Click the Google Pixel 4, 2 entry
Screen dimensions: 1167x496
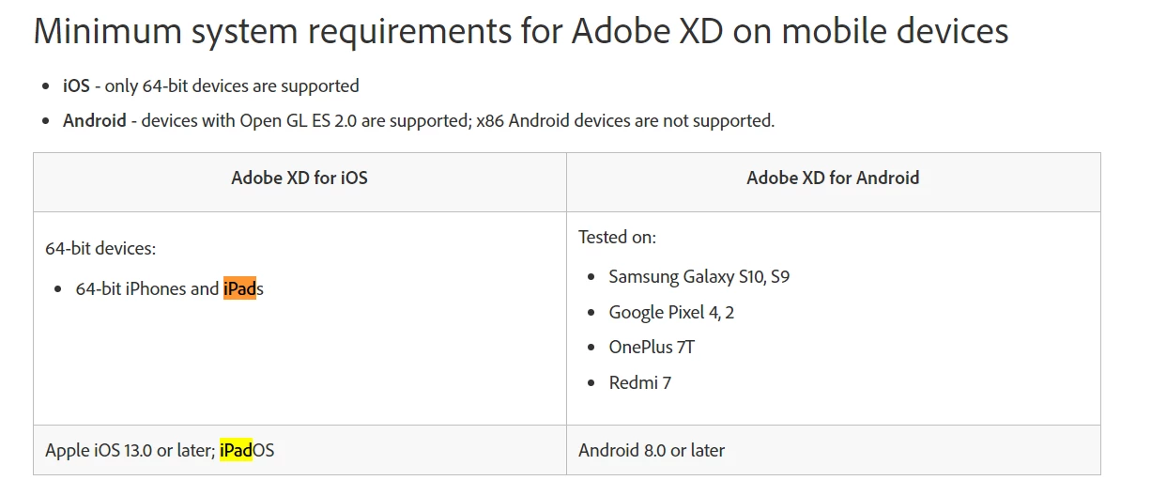[671, 312]
